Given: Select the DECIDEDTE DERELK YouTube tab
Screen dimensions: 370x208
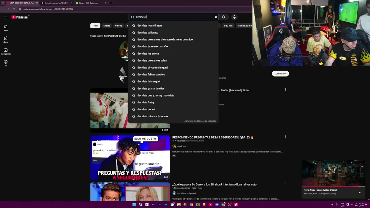Looking at the screenshot, I should (22, 3).
